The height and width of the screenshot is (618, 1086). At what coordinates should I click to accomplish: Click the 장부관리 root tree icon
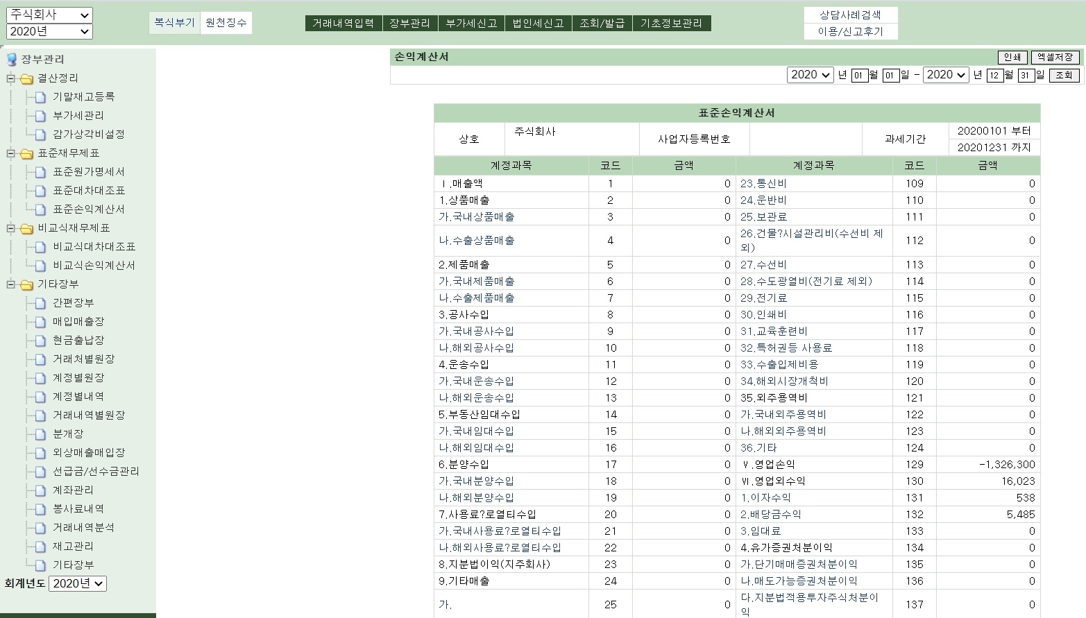tap(11, 60)
